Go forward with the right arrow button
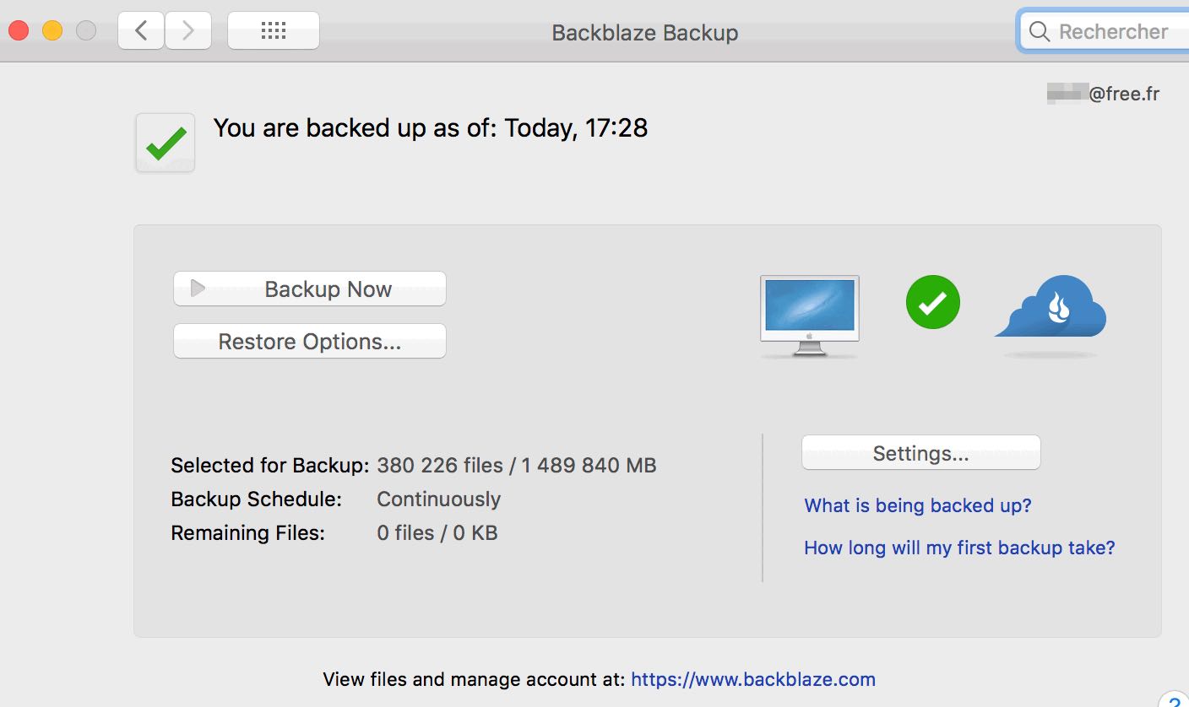1189x707 pixels. 187,31
